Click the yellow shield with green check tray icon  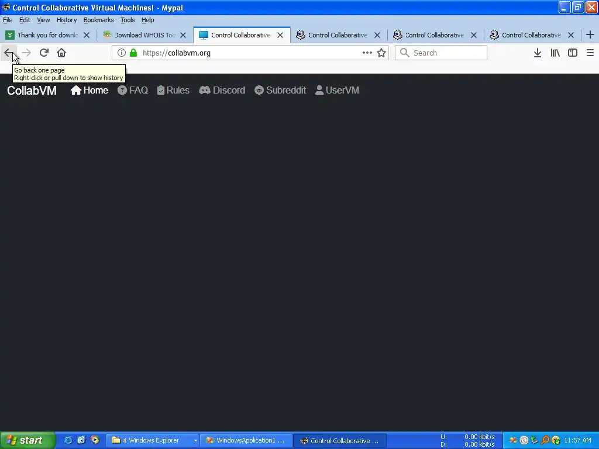pos(556,440)
